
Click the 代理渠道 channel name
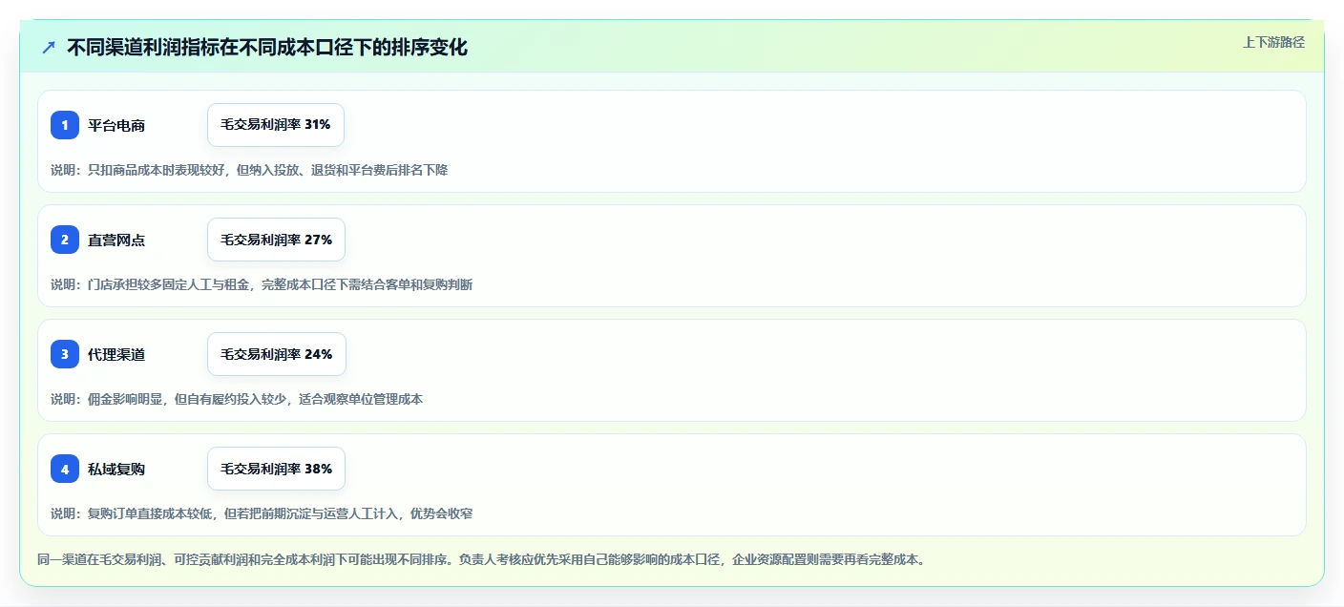pyautogui.click(x=116, y=354)
